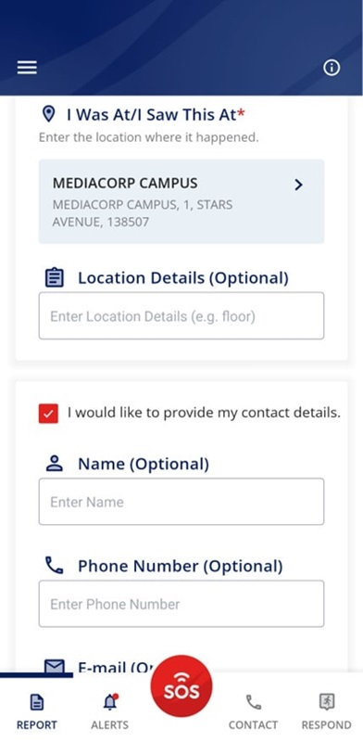This screenshot has height=742, width=363.
Task: Tap the person icon beside Name
Action: (x=55, y=464)
